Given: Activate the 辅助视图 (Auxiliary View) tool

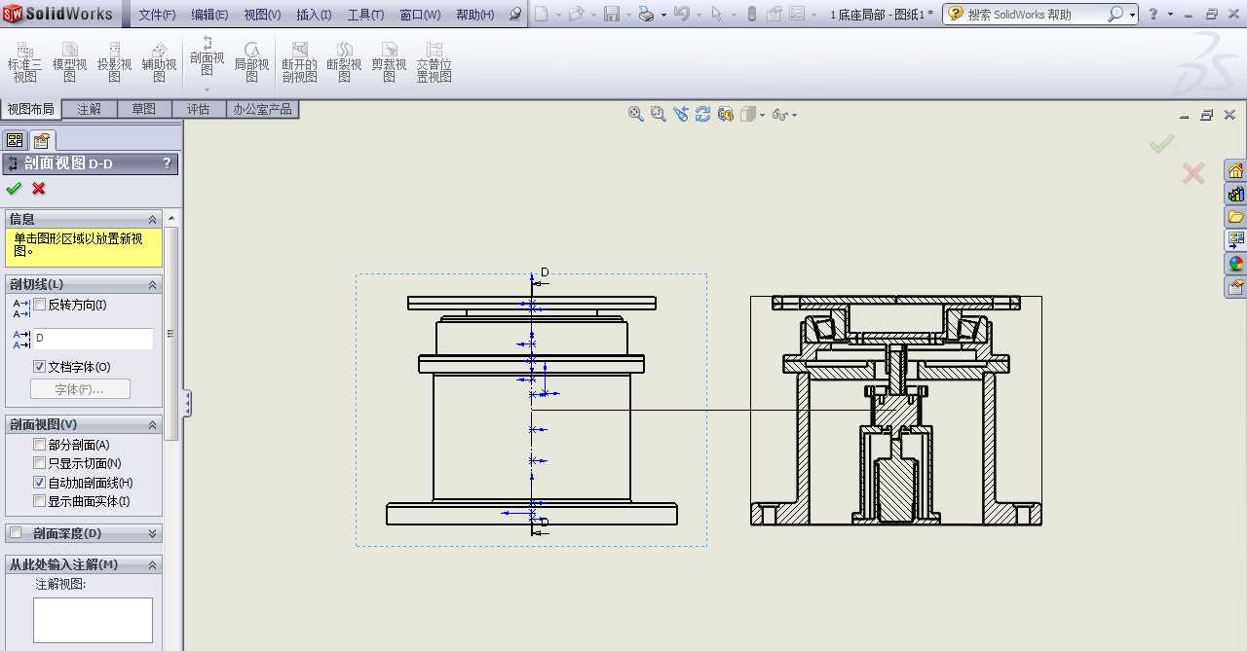Looking at the screenshot, I should 159,62.
